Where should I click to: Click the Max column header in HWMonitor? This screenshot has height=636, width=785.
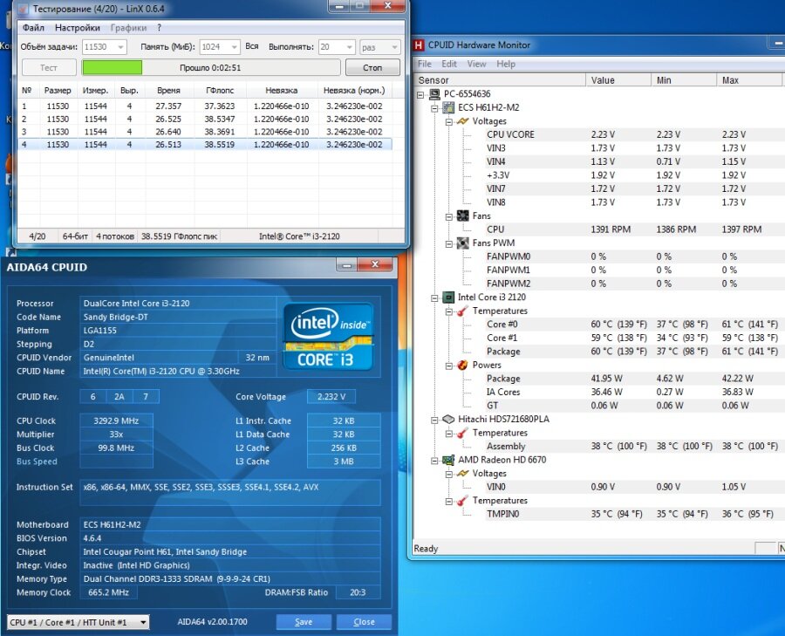tap(749, 80)
